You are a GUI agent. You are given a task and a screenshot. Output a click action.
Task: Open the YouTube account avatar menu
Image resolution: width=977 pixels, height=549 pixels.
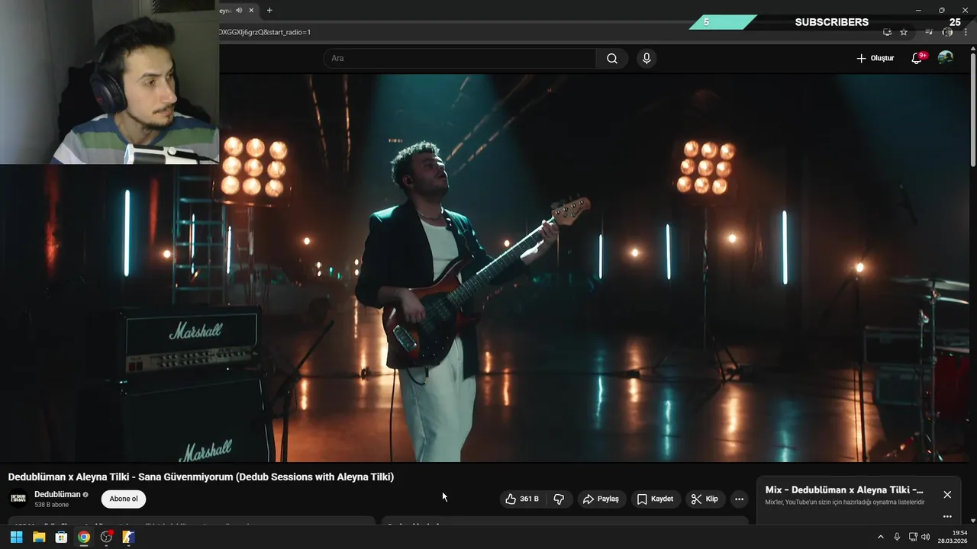(946, 58)
